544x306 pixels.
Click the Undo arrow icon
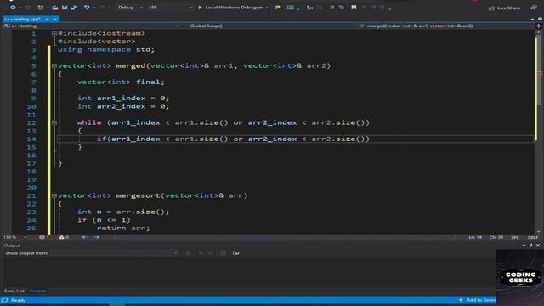click(x=87, y=8)
